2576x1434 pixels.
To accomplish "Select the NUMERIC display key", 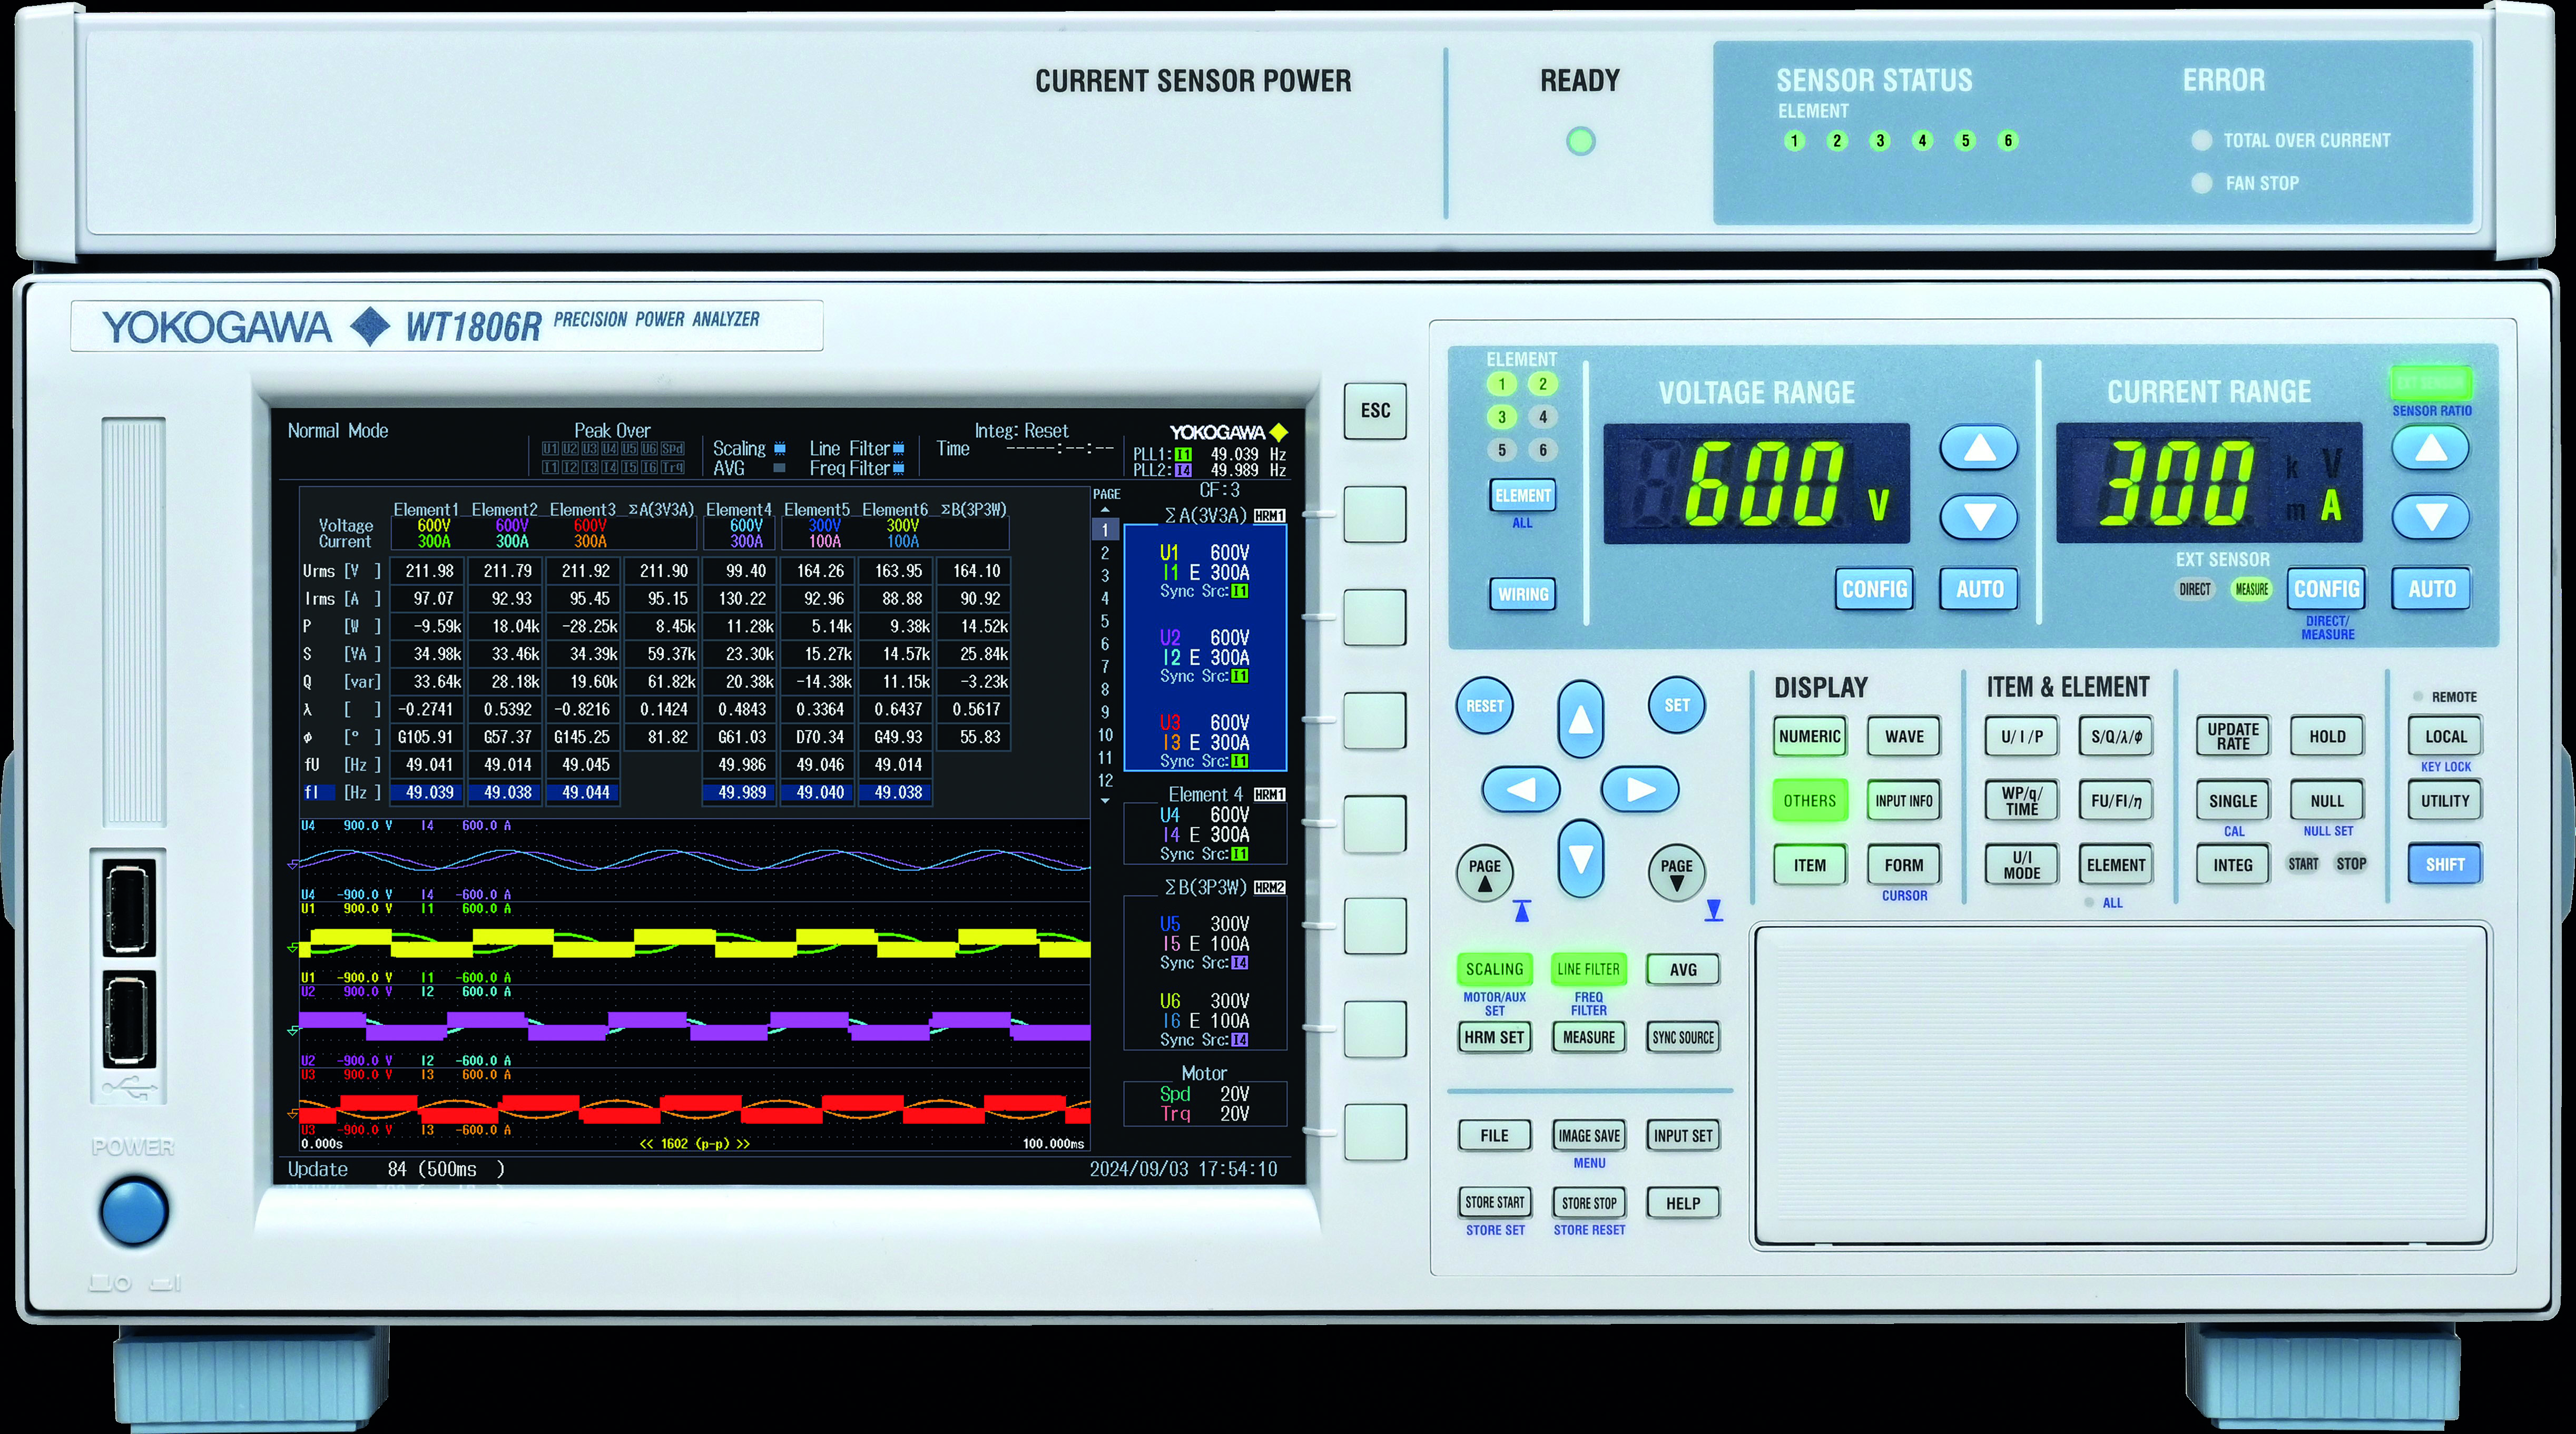I will coord(1810,737).
